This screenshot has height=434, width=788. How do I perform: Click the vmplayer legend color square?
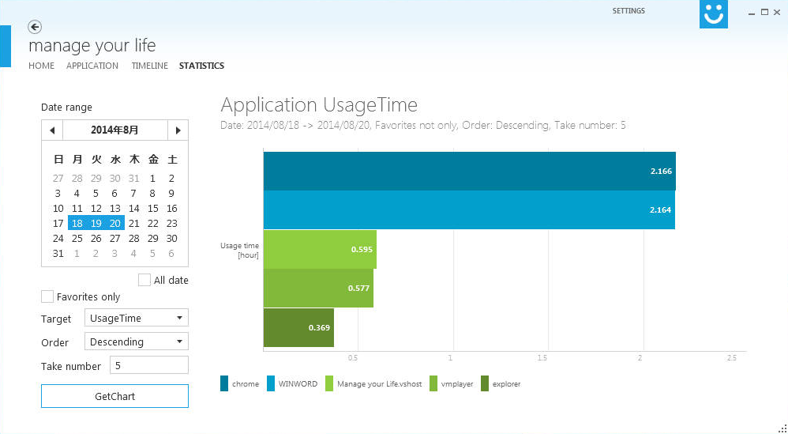433,384
